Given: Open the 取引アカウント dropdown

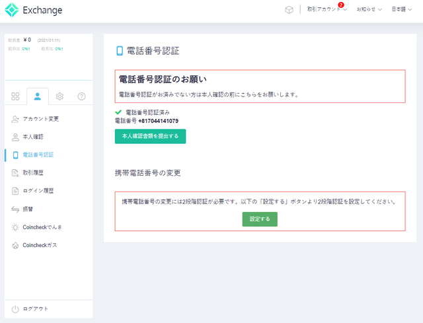Looking at the screenshot, I should [327, 9].
